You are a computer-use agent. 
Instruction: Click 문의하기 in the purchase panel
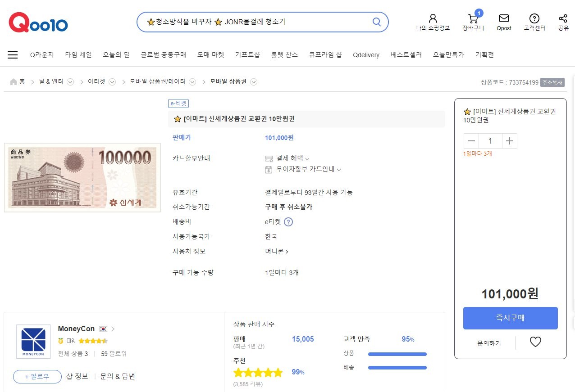[489, 343]
